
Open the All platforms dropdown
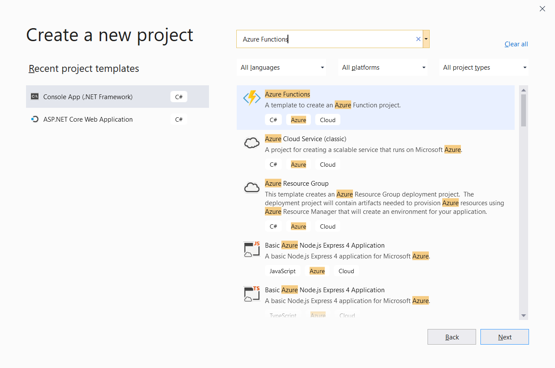(383, 68)
